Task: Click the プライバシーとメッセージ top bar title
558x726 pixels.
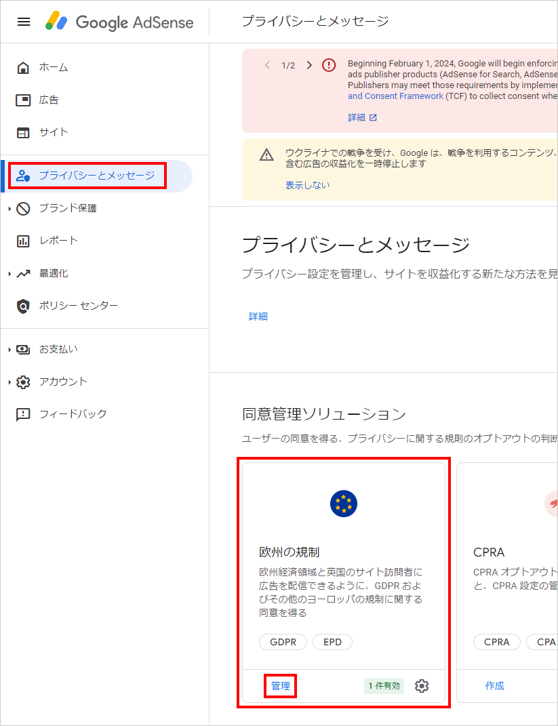Action: pos(315,21)
